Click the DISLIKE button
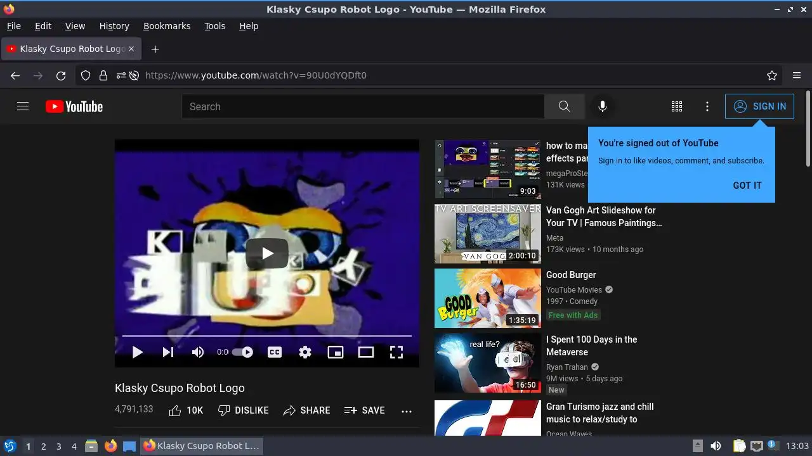This screenshot has height=456, width=812. 244,410
